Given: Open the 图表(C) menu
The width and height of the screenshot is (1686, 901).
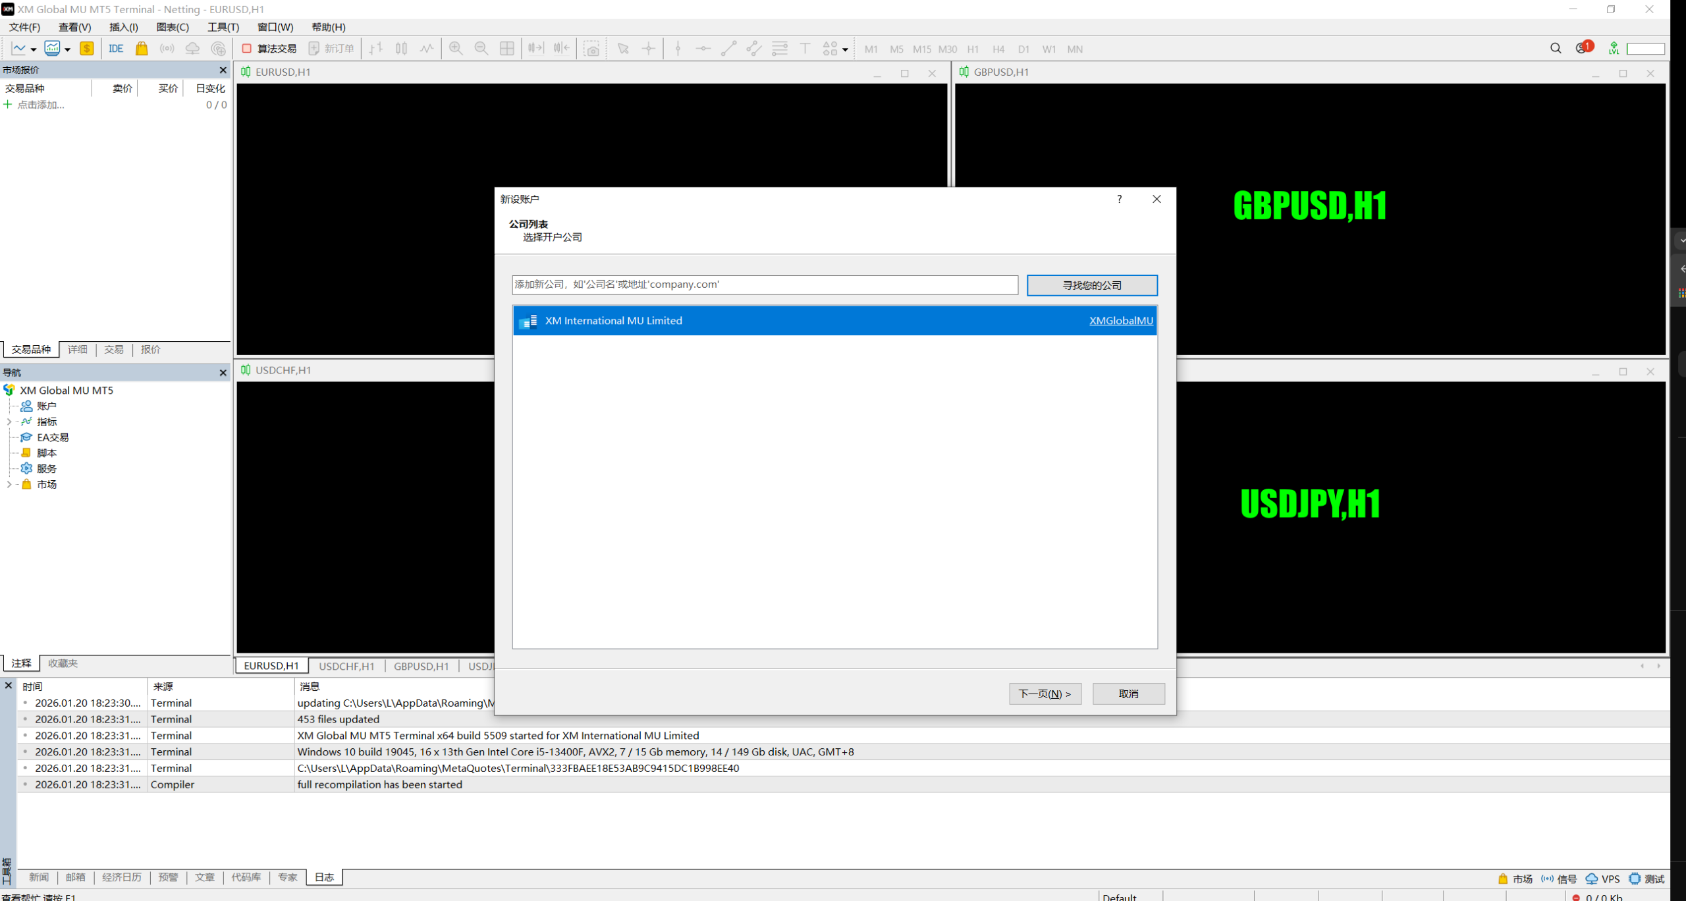Looking at the screenshot, I should 173,27.
